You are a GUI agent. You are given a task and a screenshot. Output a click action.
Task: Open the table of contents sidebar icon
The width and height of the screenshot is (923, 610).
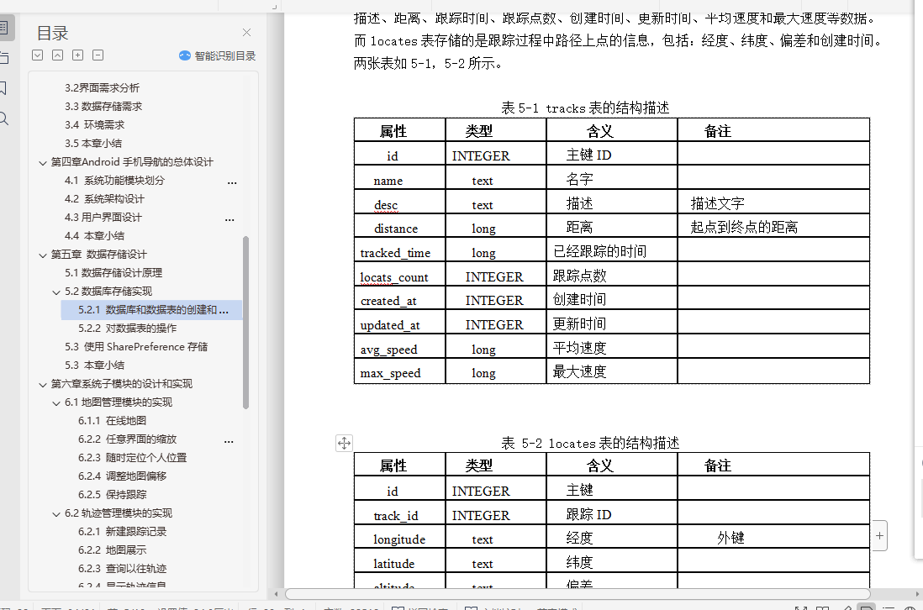coord(3,28)
